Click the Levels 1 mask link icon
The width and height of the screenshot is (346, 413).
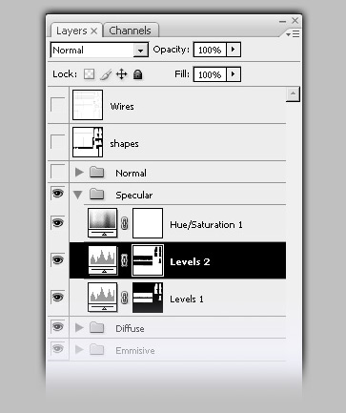[x=125, y=298]
